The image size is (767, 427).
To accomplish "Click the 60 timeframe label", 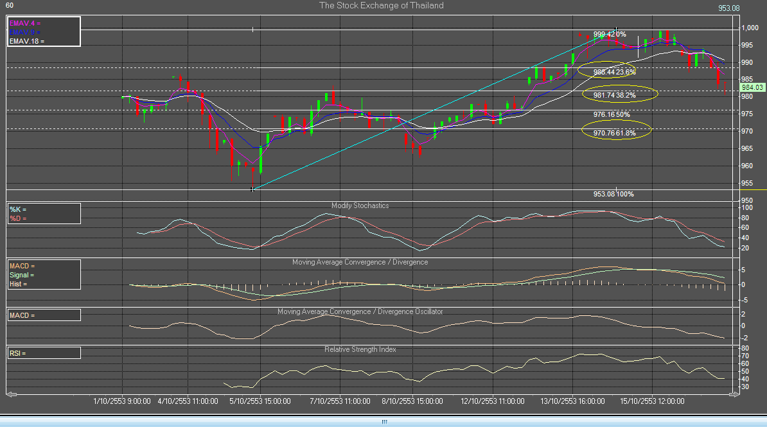I will tap(9, 5).
